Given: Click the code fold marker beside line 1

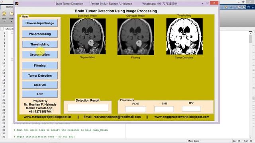Looking at the screenshot, I should click(12, 33).
